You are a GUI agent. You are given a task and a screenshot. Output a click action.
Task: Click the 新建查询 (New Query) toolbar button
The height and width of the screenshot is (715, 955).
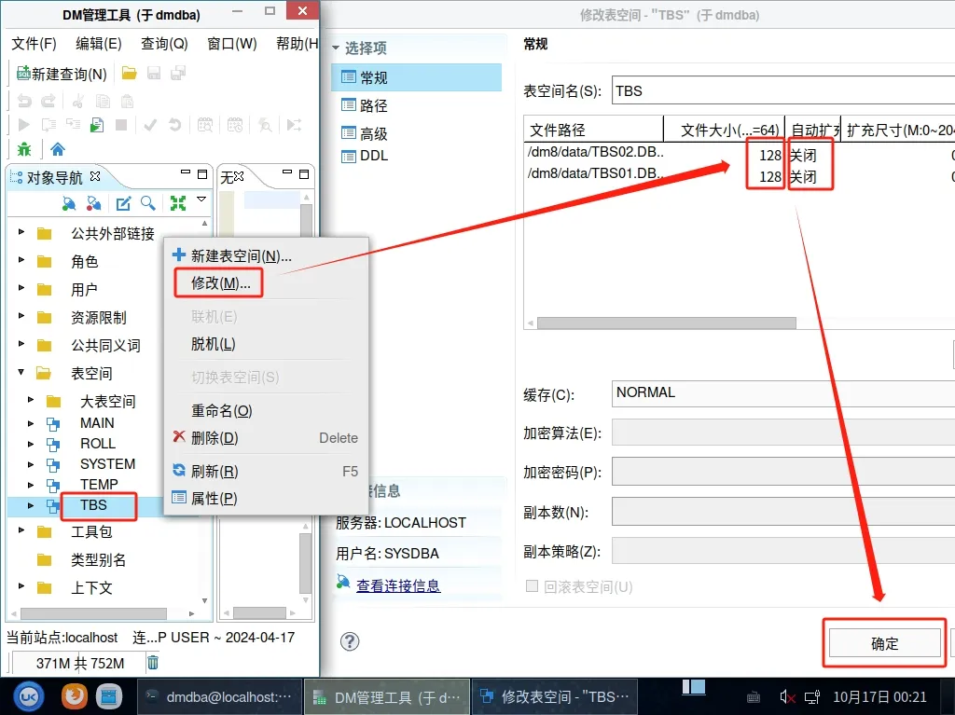62,74
